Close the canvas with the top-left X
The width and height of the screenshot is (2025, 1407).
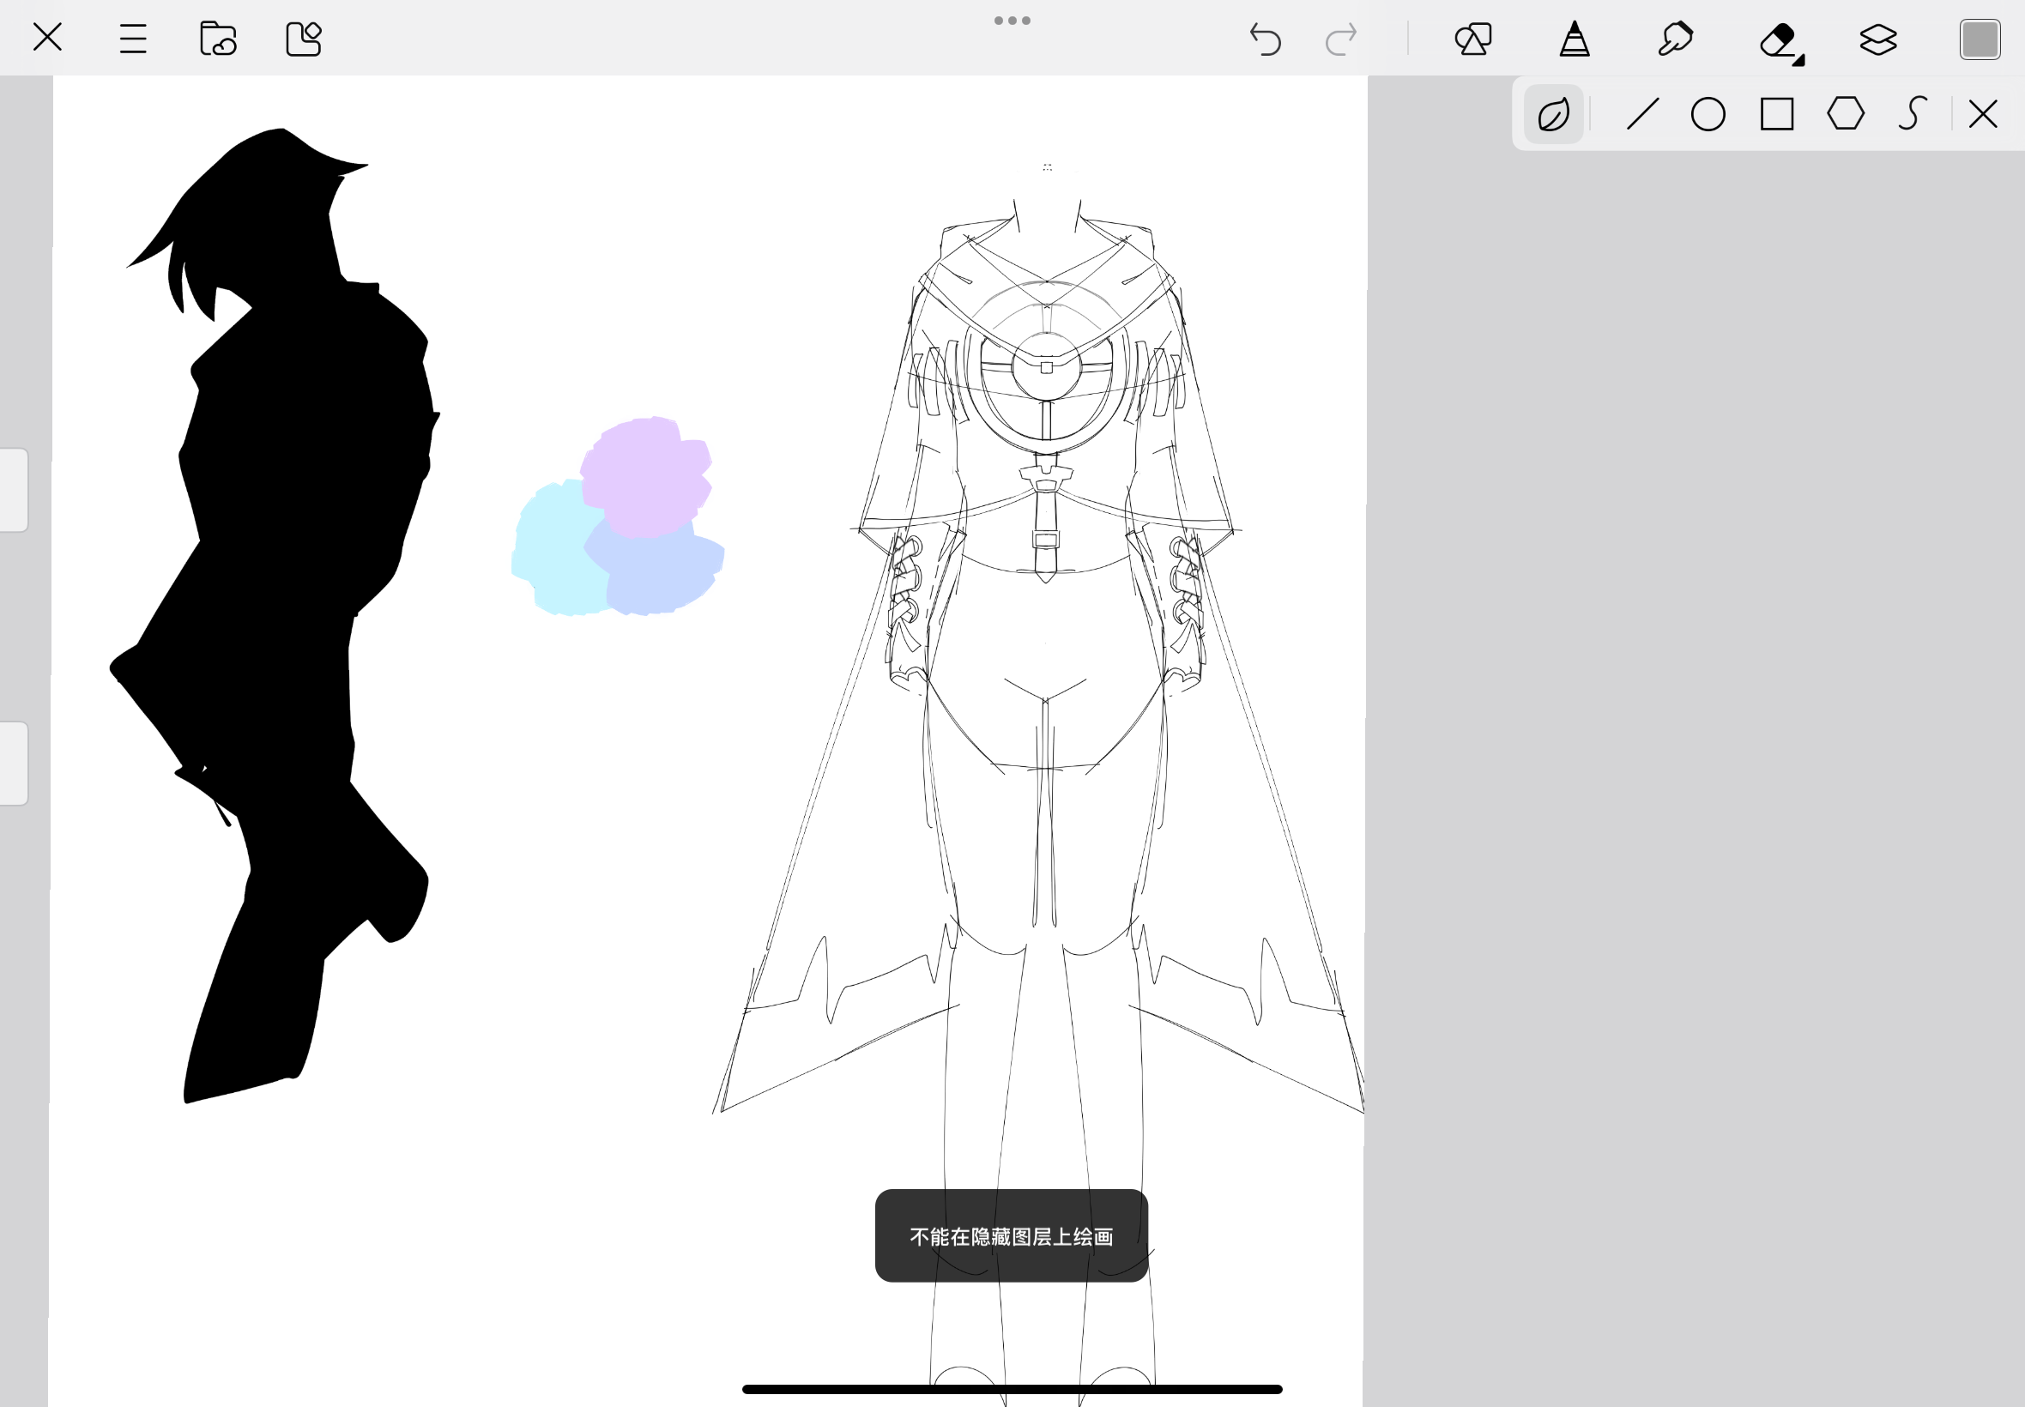coord(47,38)
